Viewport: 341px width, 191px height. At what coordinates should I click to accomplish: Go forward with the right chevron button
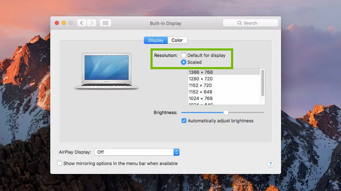click(x=92, y=23)
